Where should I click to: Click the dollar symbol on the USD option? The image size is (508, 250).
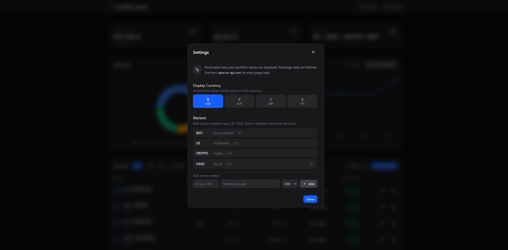click(208, 99)
